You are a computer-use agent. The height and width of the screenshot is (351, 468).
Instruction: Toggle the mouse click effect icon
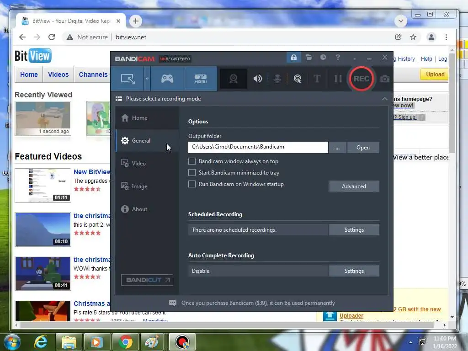point(297,79)
